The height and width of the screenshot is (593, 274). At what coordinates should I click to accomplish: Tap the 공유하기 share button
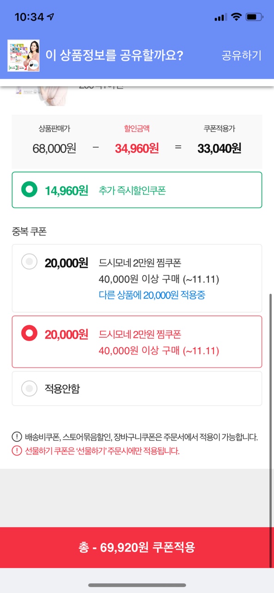point(242,56)
